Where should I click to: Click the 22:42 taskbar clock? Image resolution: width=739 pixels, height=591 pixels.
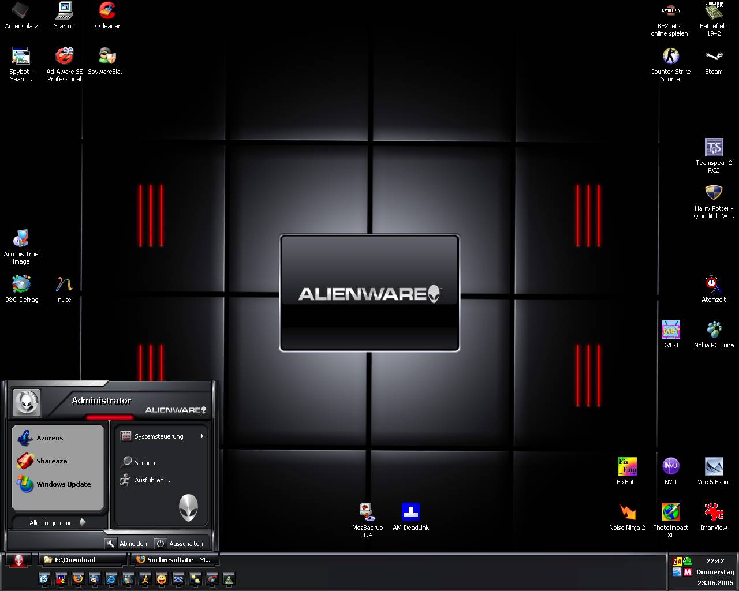[x=715, y=561]
